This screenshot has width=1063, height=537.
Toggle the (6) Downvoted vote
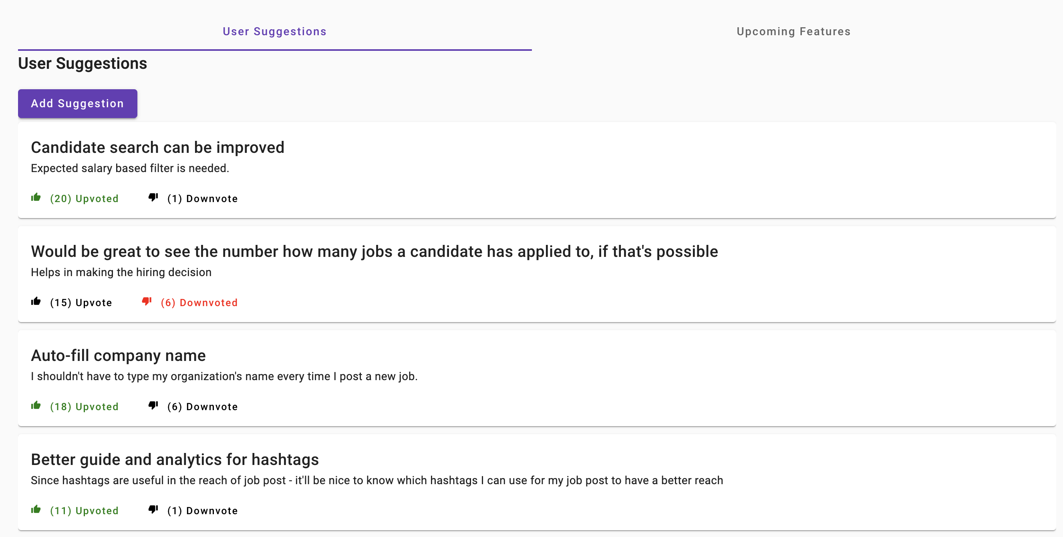click(x=199, y=303)
